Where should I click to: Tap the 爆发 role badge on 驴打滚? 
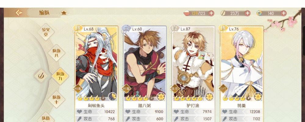(x=175, y=88)
